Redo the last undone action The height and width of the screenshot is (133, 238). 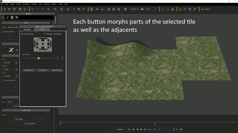[37, 9]
